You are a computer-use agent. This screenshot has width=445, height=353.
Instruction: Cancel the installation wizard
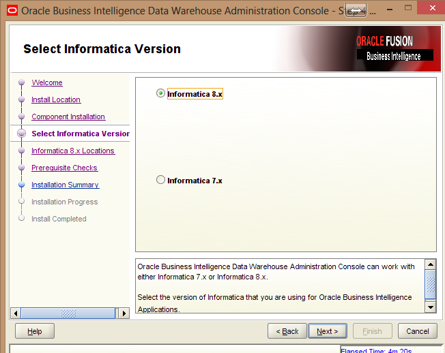coord(417,331)
